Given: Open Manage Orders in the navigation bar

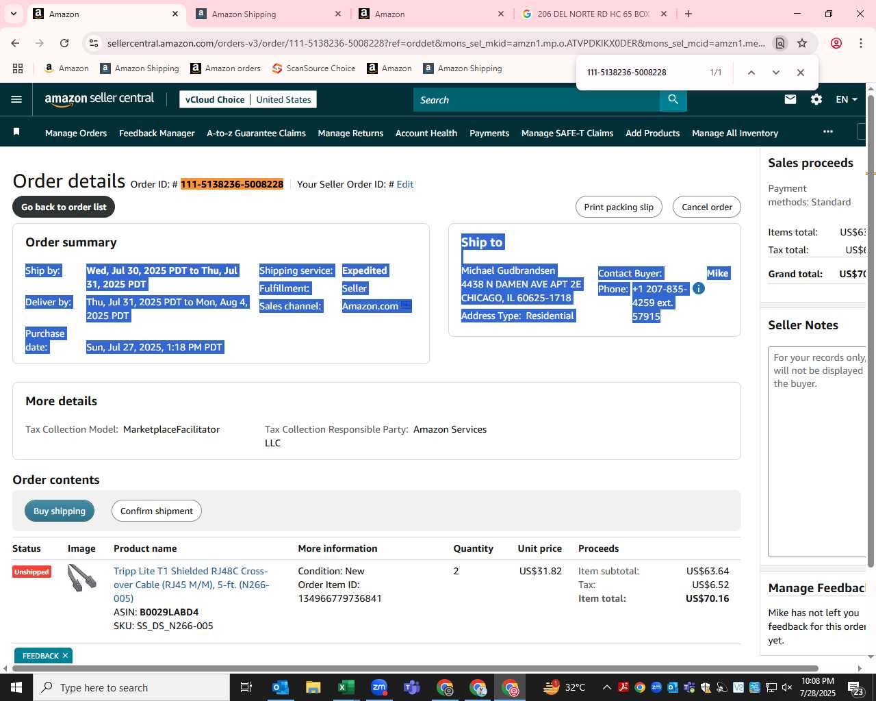Looking at the screenshot, I should pos(76,133).
